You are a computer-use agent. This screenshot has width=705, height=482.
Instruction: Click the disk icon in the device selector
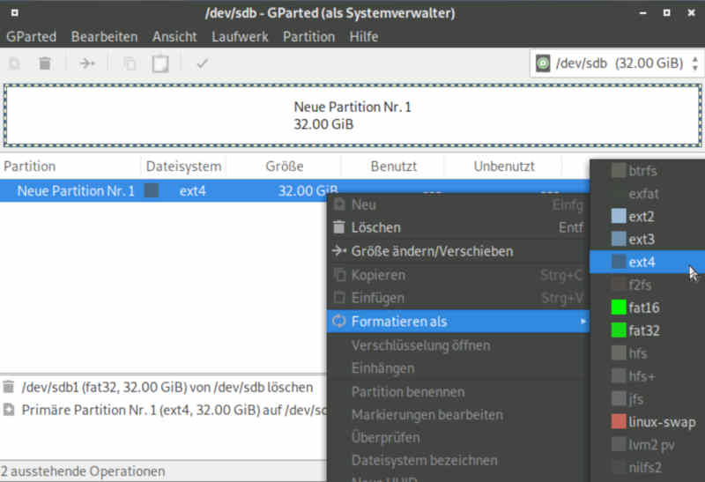543,63
